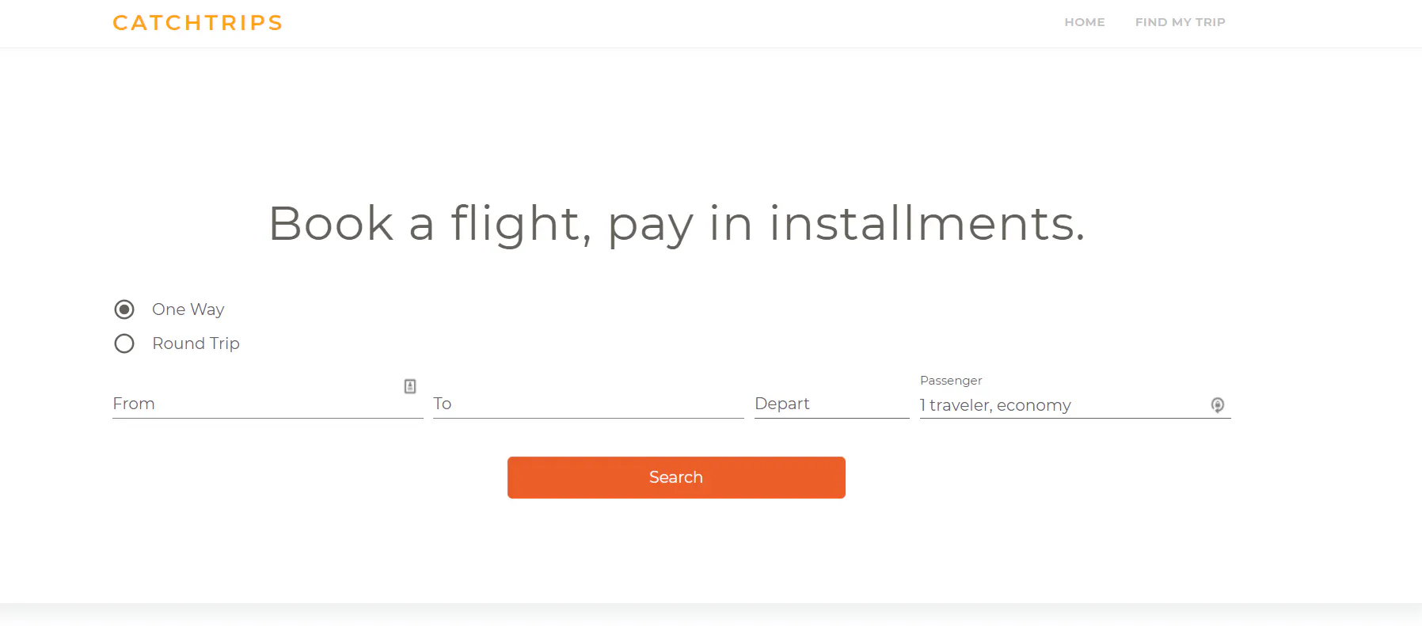Click the orange Search button
The width and height of the screenshot is (1422, 626).
(676, 477)
